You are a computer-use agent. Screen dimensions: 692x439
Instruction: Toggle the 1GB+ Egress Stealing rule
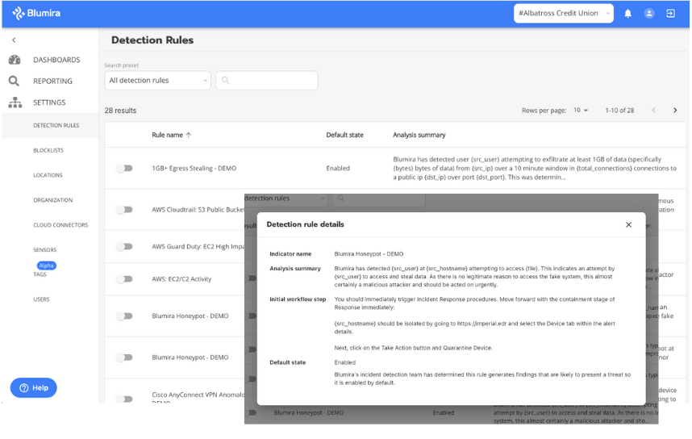pyautogui.click(x=124, y=169)
